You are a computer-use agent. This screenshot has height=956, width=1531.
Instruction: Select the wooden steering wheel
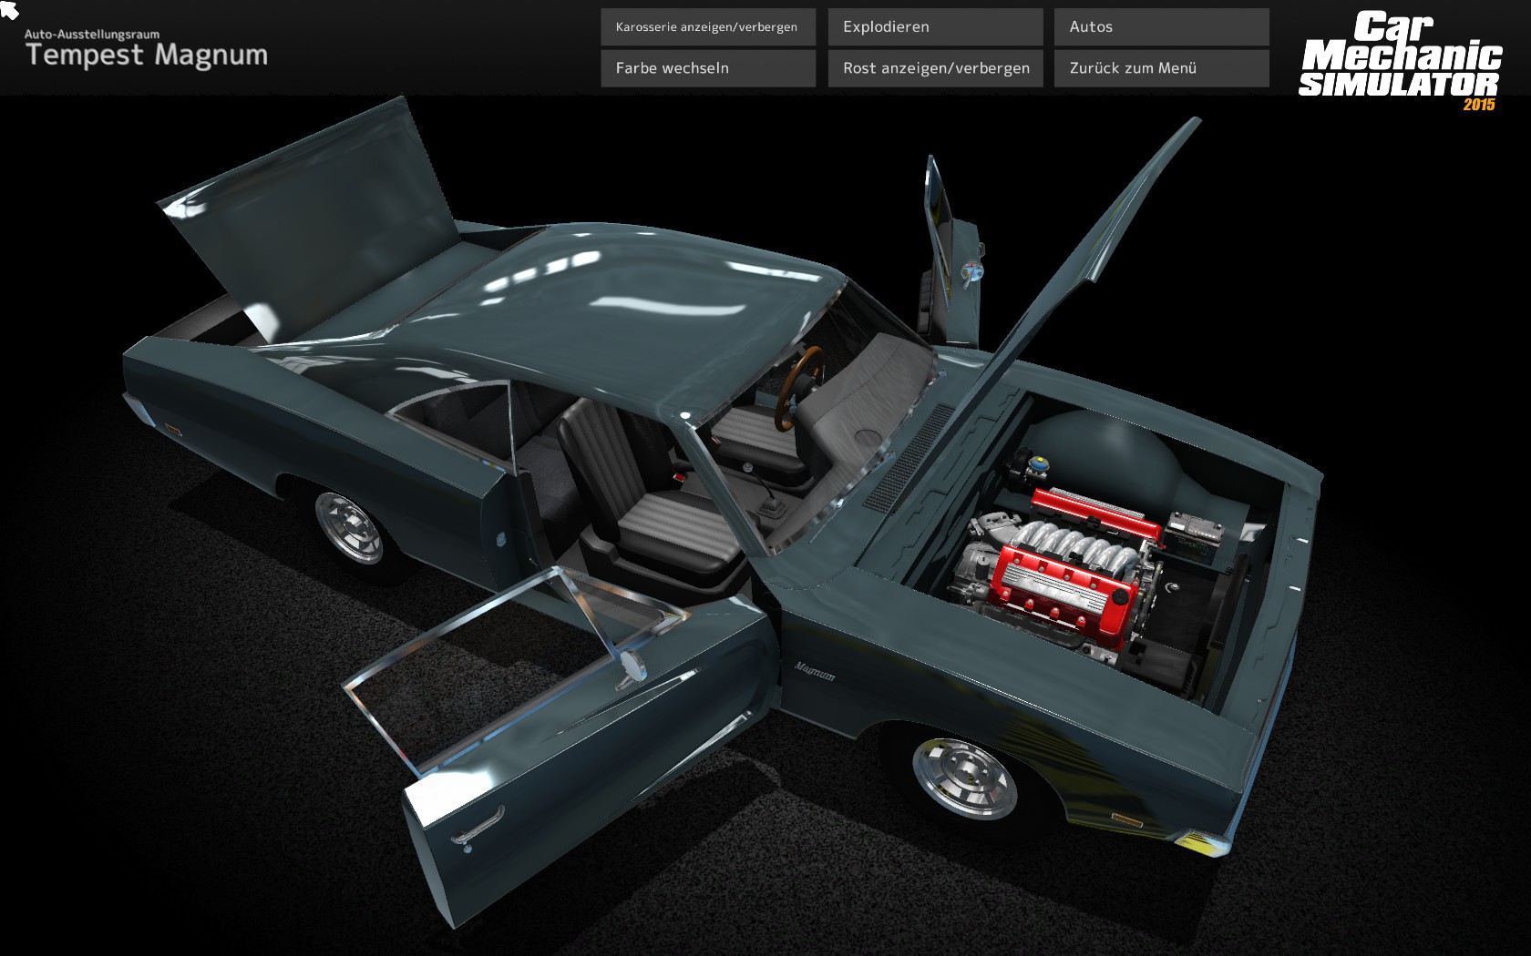pos(798,387)
